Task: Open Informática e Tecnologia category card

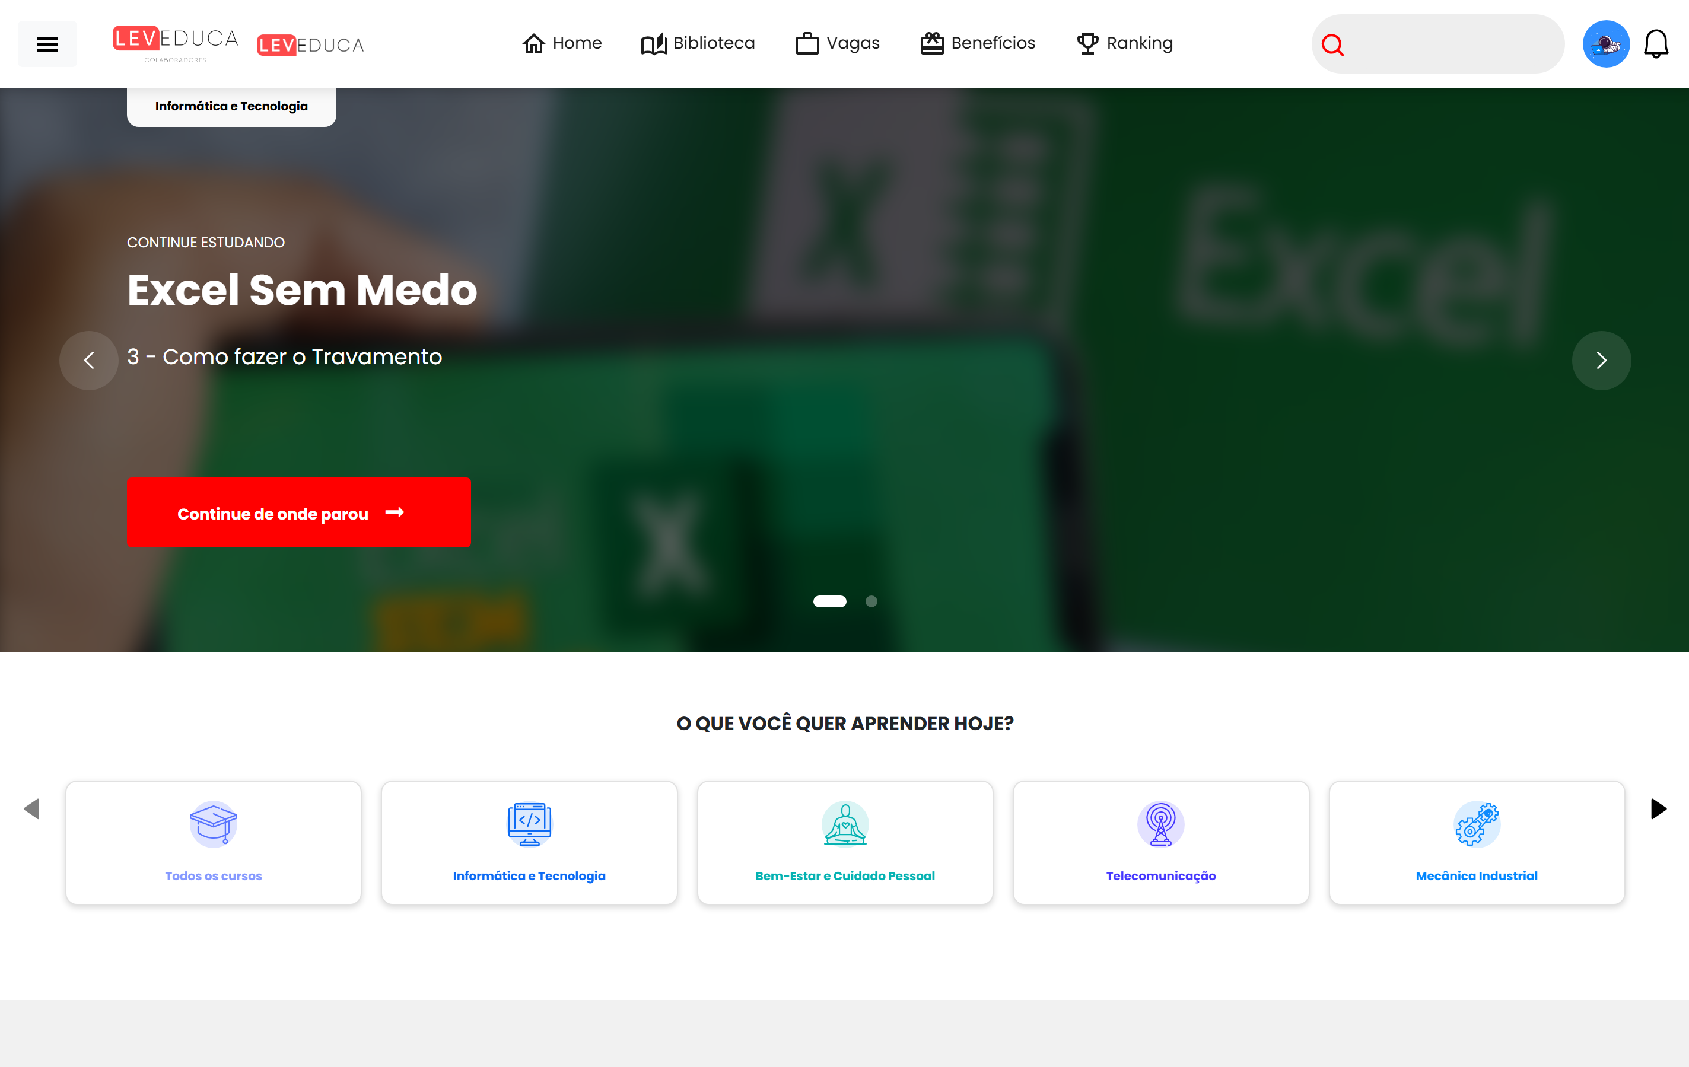Action: (530, 843)
